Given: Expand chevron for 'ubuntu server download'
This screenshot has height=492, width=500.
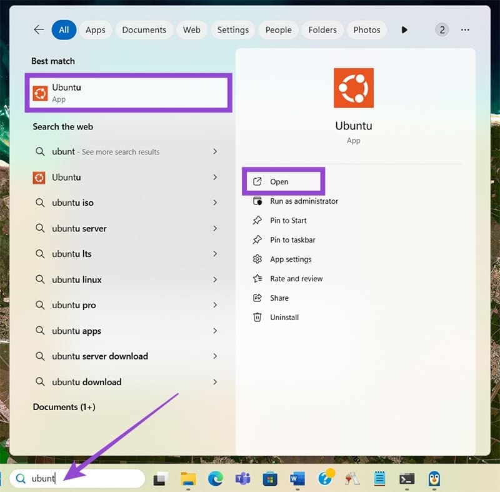Looking at the screenshot, I should [x=215, y=356].
